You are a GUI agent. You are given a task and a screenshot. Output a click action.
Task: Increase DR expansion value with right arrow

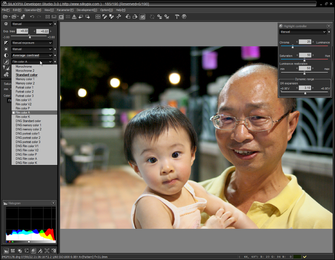[x=313, y=88]
